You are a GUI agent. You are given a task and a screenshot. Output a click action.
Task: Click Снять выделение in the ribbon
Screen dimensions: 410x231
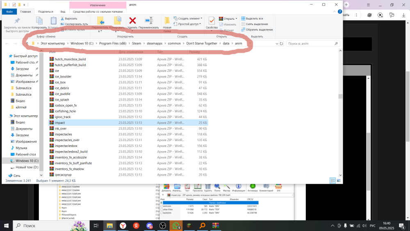(255, 24)
